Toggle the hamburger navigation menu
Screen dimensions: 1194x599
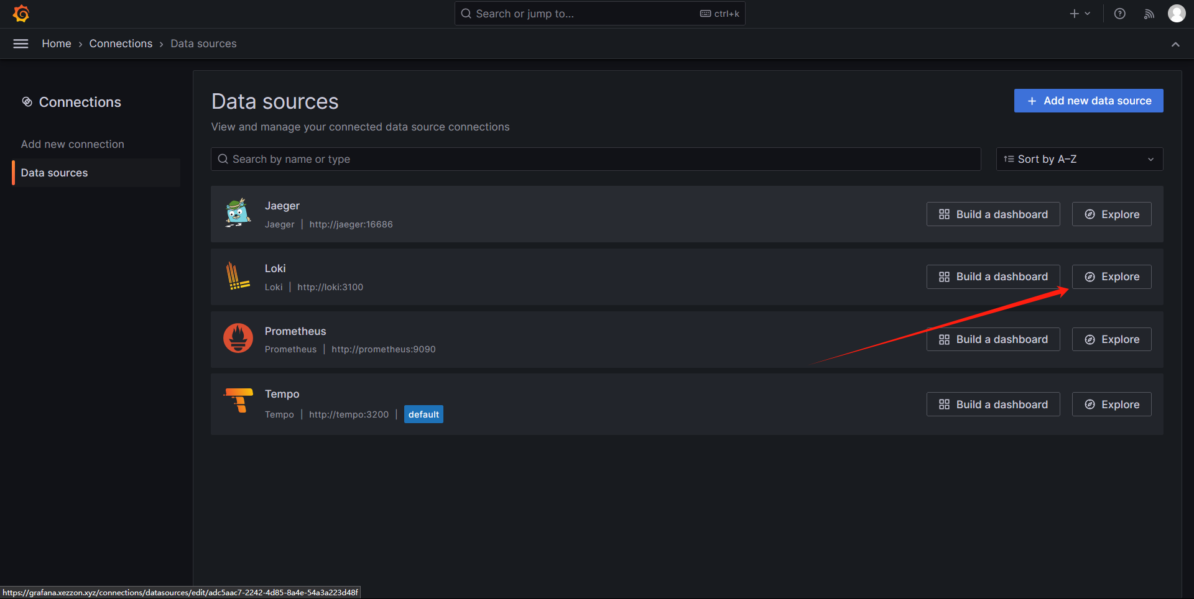tap(21, 43)
